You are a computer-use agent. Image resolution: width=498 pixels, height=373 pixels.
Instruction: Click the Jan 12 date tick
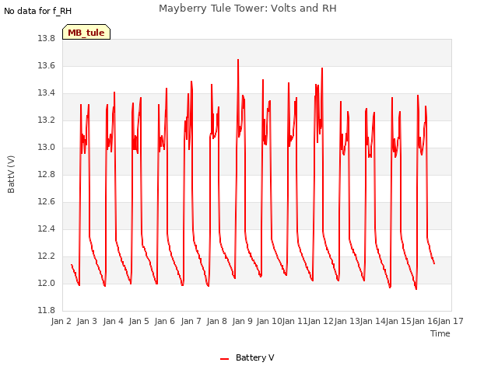pos(321,321)
